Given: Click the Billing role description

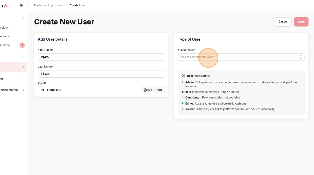Looking at the screenshot, I should tap(212, 92).
